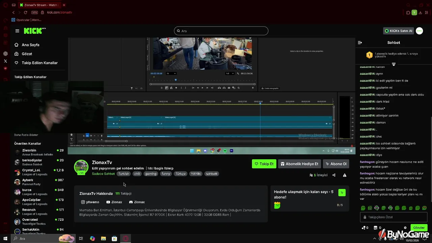Open the burce recommended channel
Screen dimensions: 432x243
[39, 192]
